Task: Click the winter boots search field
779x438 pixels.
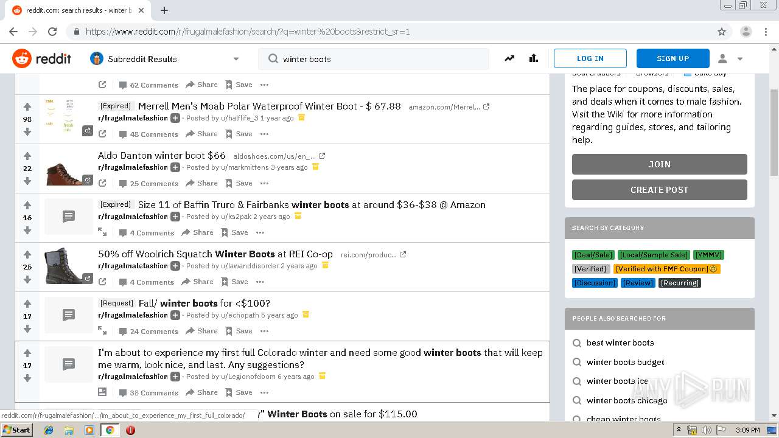Action: coord(374,59)
